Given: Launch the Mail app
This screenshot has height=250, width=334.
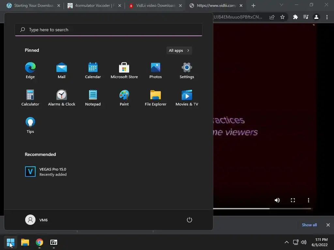Looking at the screenshot, I should pos(62,71).
